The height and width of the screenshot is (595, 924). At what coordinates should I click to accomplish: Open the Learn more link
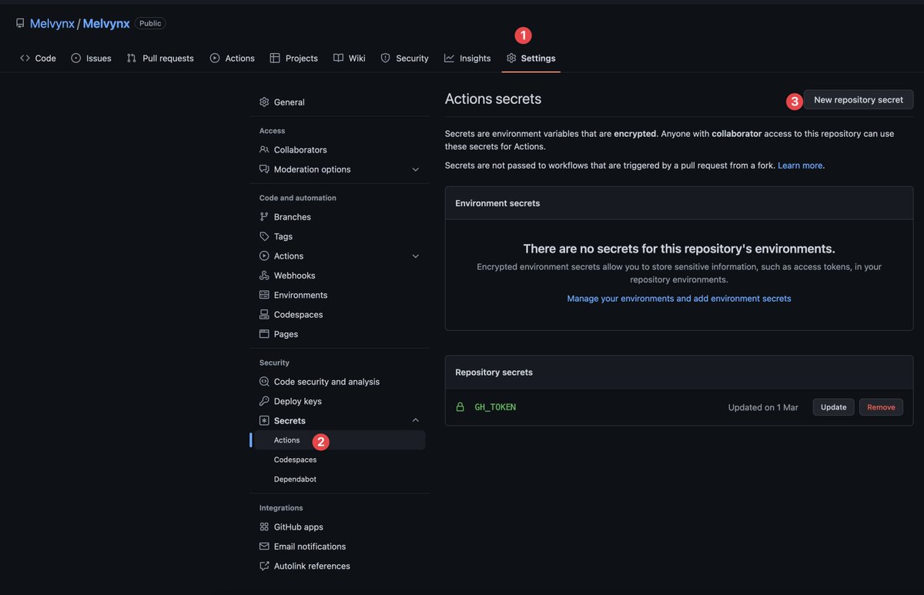[799, 164]
